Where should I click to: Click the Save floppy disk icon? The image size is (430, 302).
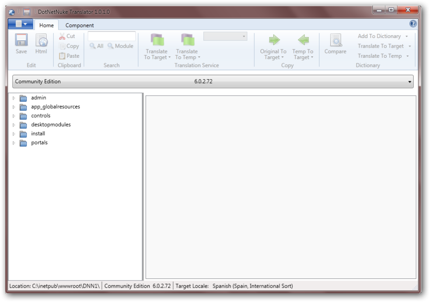[x=21, y=40]
